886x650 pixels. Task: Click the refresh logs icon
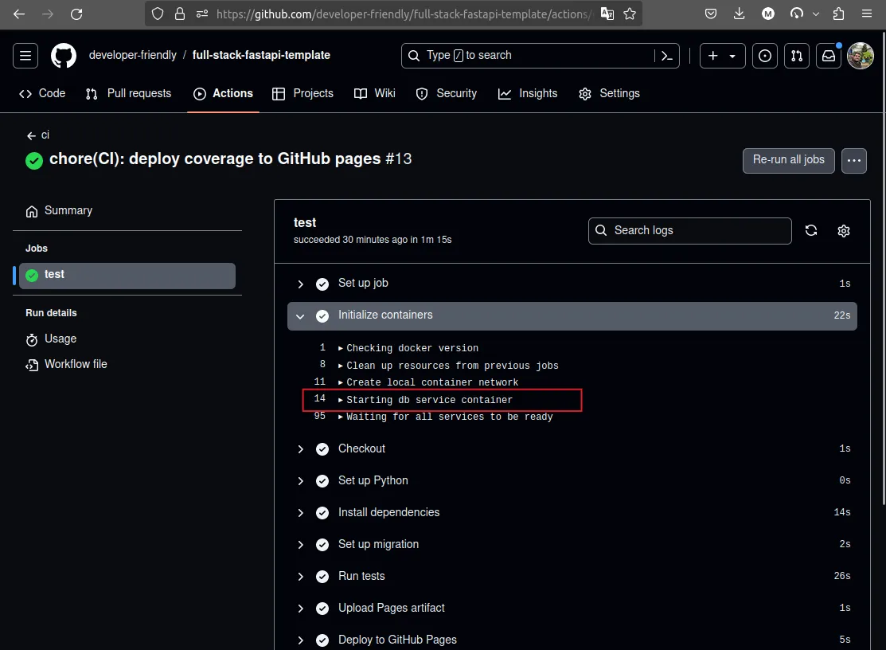[x=811, y=231]
